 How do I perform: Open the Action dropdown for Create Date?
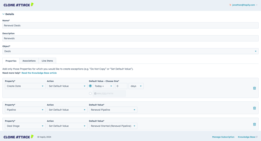67,86
